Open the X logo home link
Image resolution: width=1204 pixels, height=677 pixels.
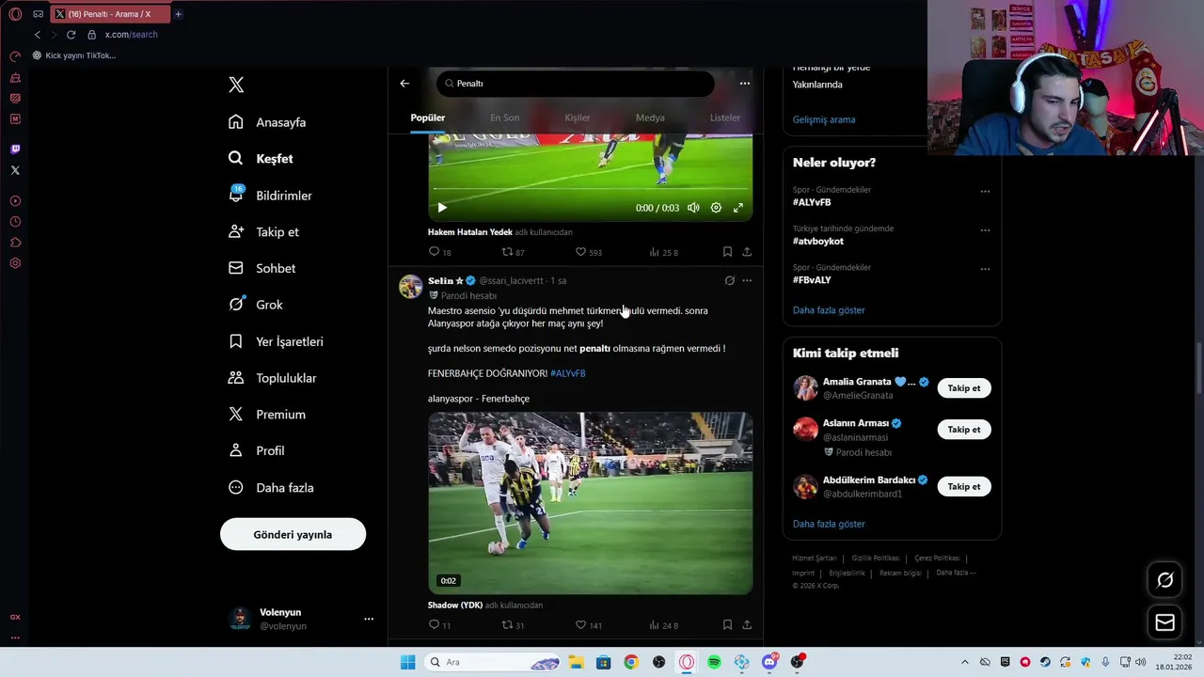[x=236, y=85]
